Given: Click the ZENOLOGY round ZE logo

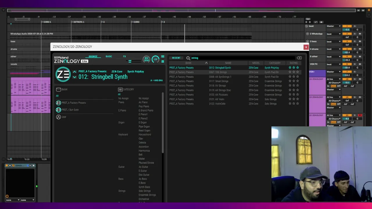Looking at the screenshot, I should pos(63,74).
